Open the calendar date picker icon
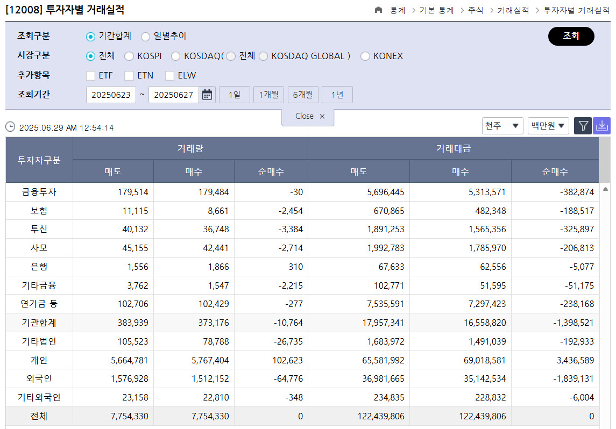The height and width of the screenshot is (429, 616). click(207, 95)
